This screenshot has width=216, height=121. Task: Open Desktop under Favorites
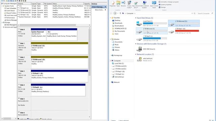pyautogui.click(x=117, y=21)
